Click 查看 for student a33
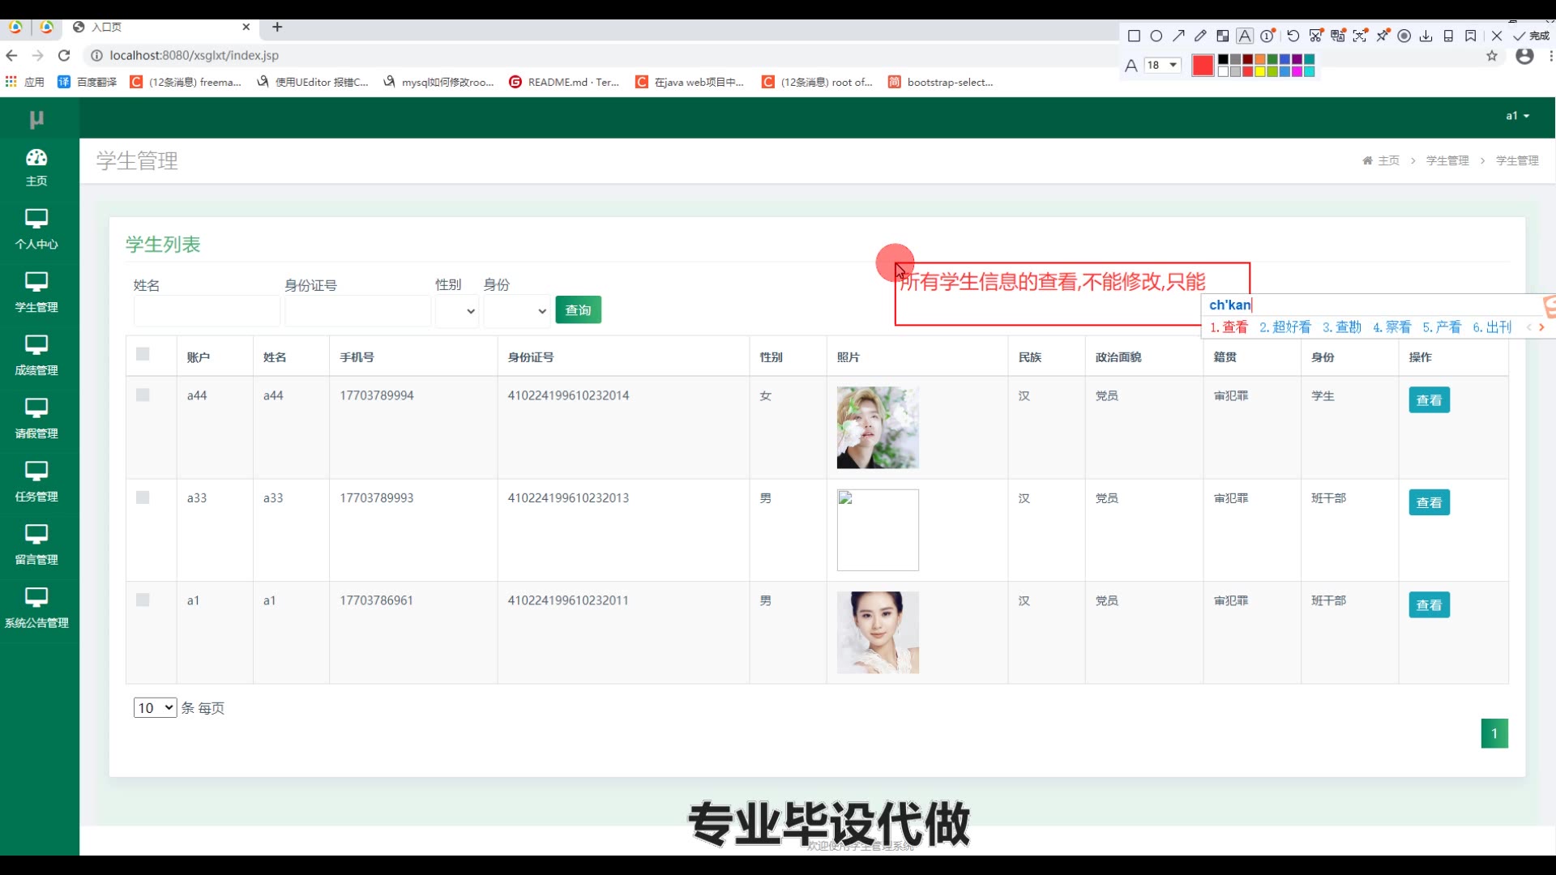The image size is (1556, 875). [1429, 502]
